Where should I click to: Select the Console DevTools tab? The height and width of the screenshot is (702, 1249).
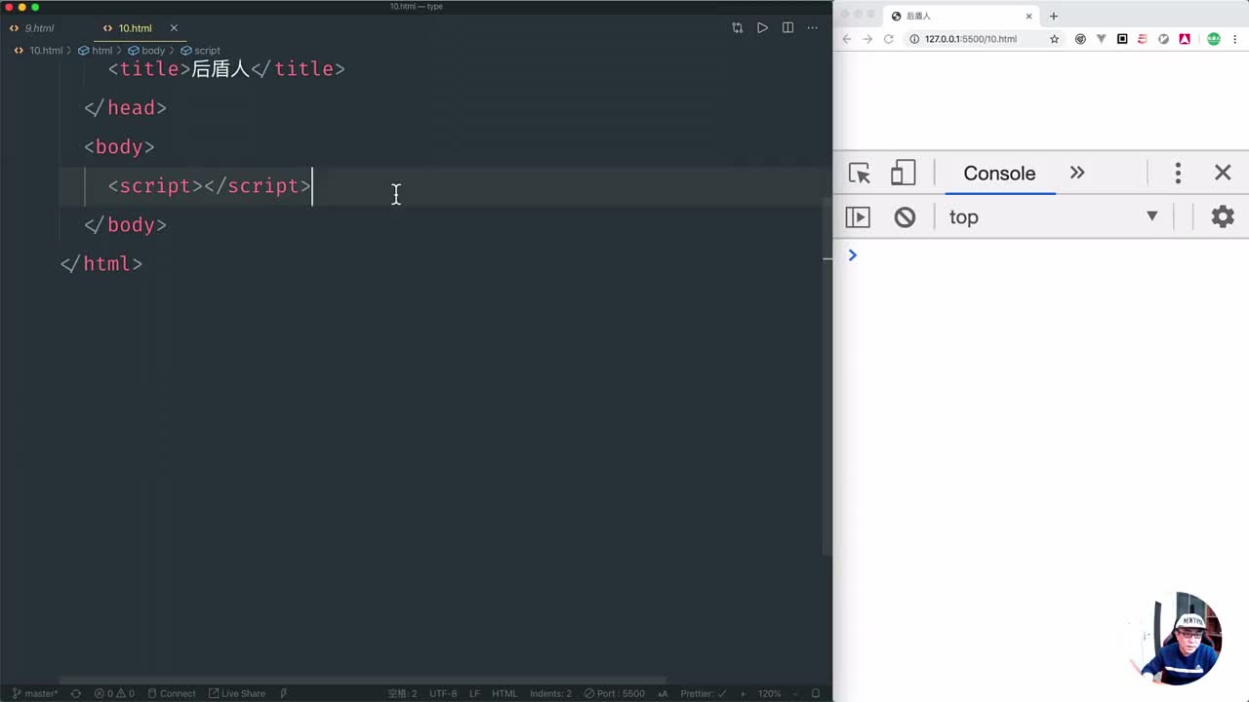(999, 174)
